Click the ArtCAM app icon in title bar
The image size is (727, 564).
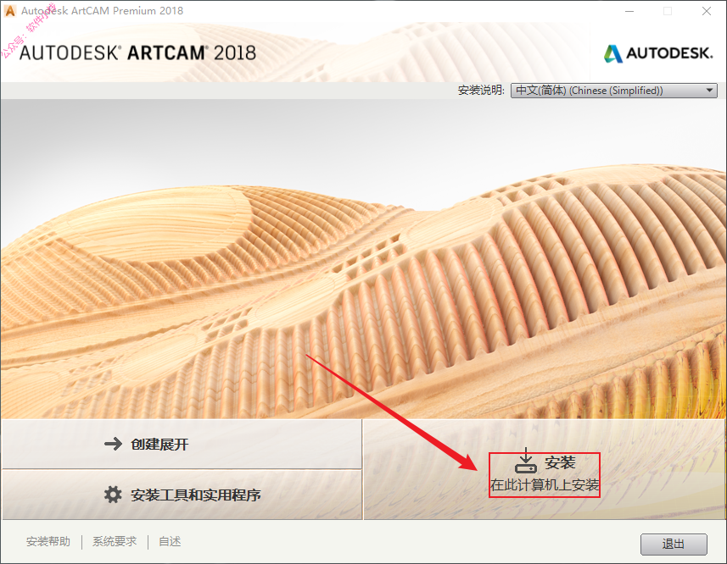[x=9, y=11]
